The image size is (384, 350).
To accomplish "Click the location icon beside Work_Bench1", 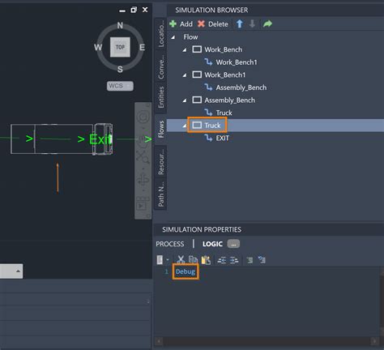I will tap(197, 75).
